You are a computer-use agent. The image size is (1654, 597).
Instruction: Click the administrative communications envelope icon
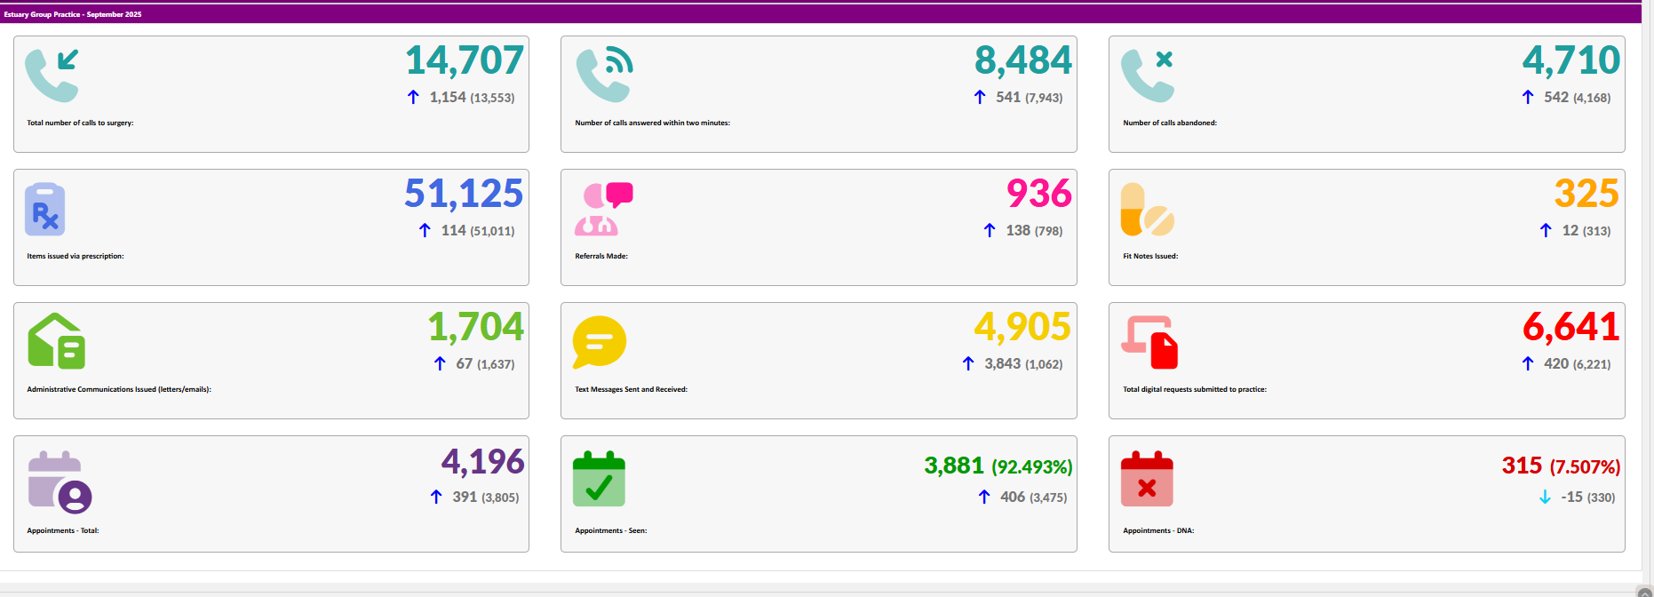point(56,341)
